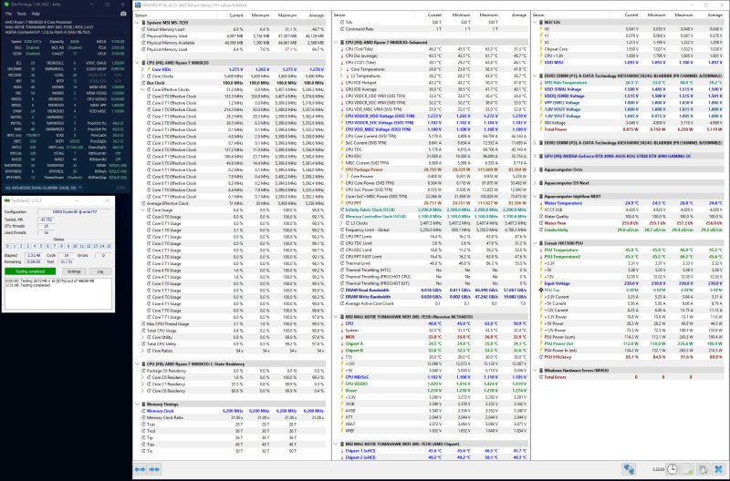Collapse the Windows Hardware Errors (WHEA) group

[535, 371]
